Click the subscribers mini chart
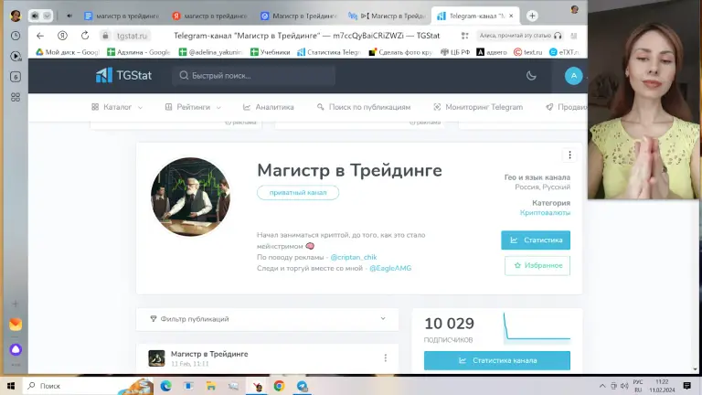 click(x=537, y=328)
